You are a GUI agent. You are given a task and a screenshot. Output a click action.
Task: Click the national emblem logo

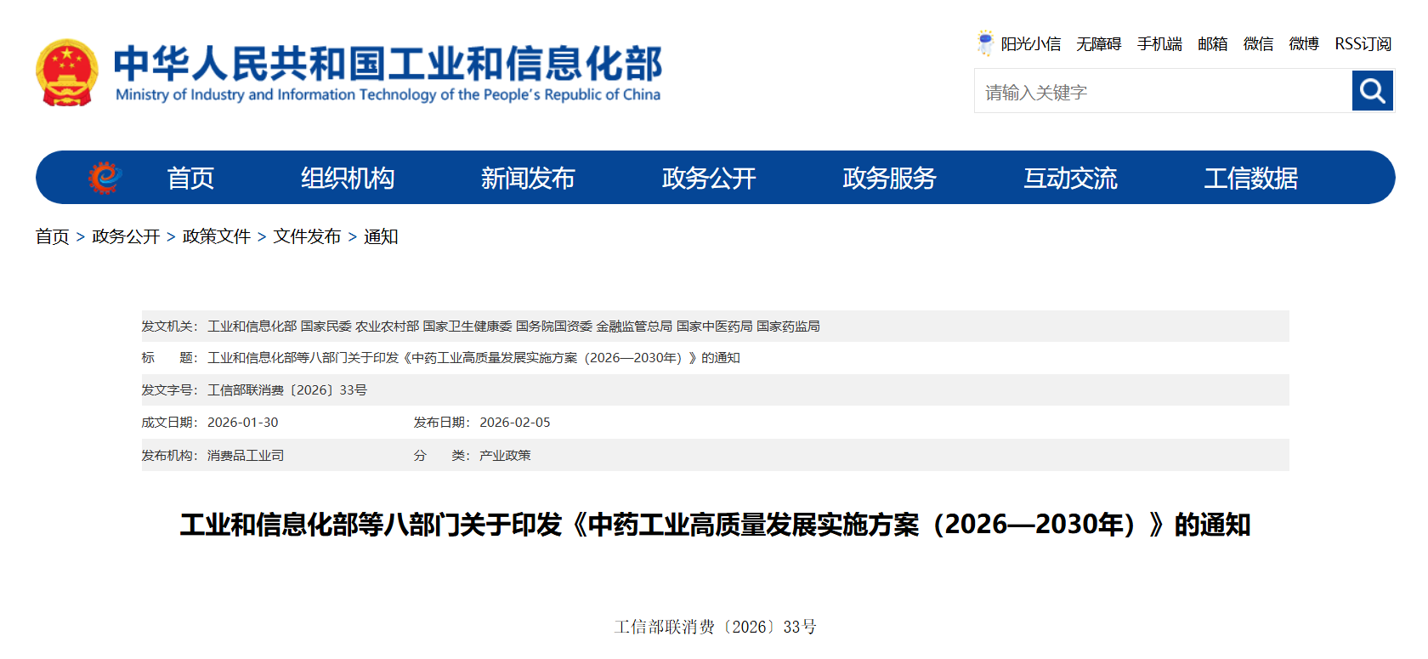(x=66, y=73)
